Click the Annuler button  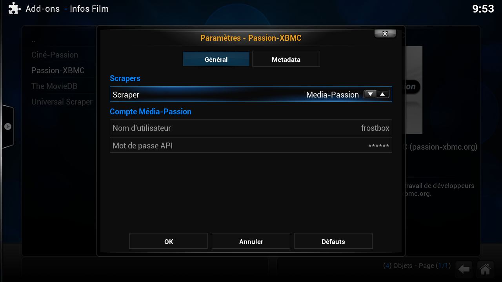251,241
